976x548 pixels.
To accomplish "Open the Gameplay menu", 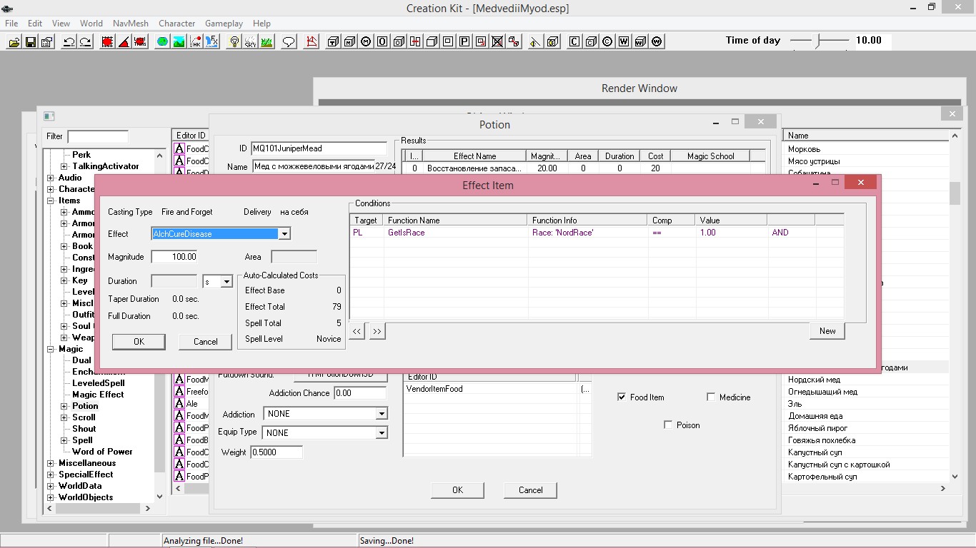I will point(223,24).
